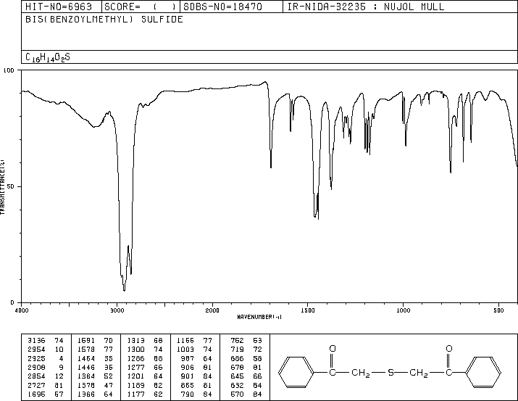Click the left CH2 group in structure
Screen dimensions: 518x401
coord(360,373)
